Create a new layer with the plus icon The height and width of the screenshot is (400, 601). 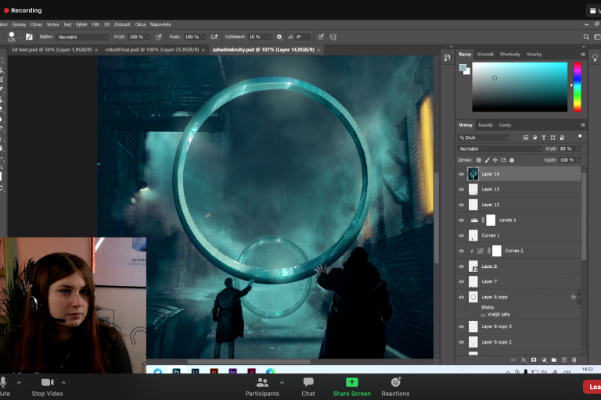pyautogui.click(x=563, y=359)
